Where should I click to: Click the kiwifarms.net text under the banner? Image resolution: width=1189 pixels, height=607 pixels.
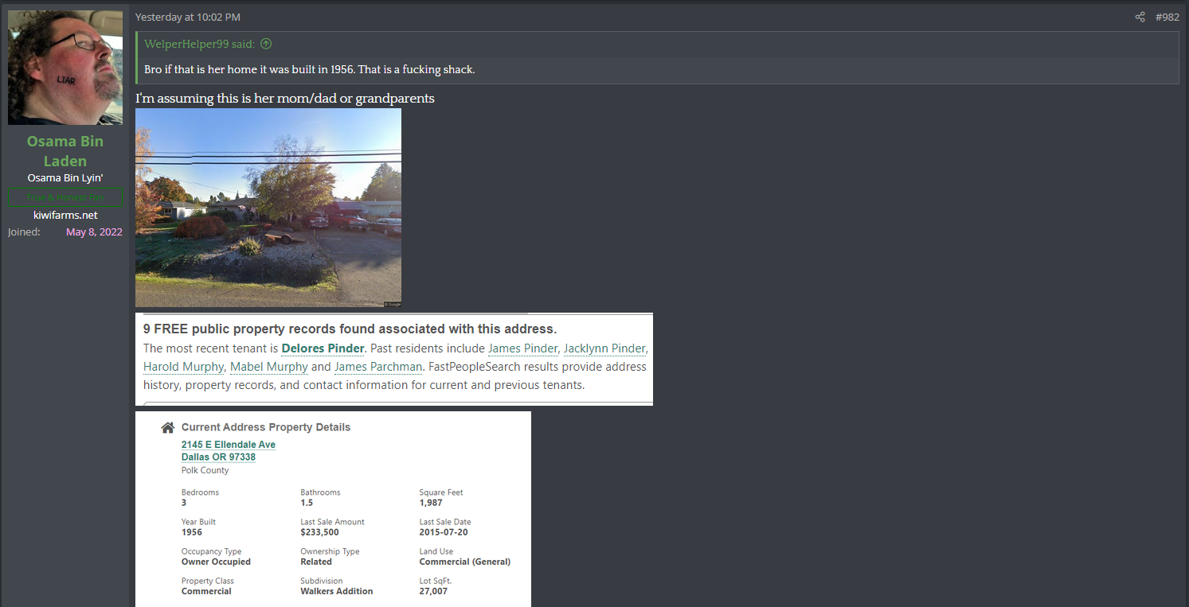click(x=65, y=215)
